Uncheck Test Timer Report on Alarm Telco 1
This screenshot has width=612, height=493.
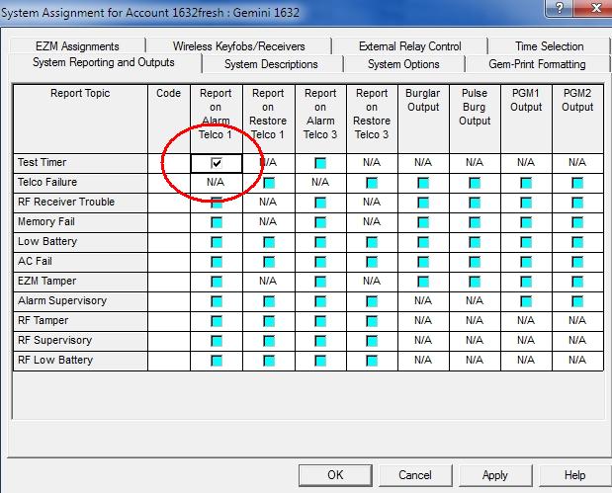click(216, 163)
